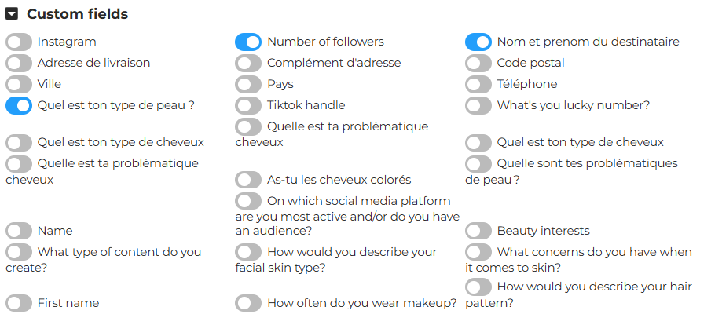Enable the Tiktok handle toggle
This screenshot has height=314, width=704.
tap(248, 105)
